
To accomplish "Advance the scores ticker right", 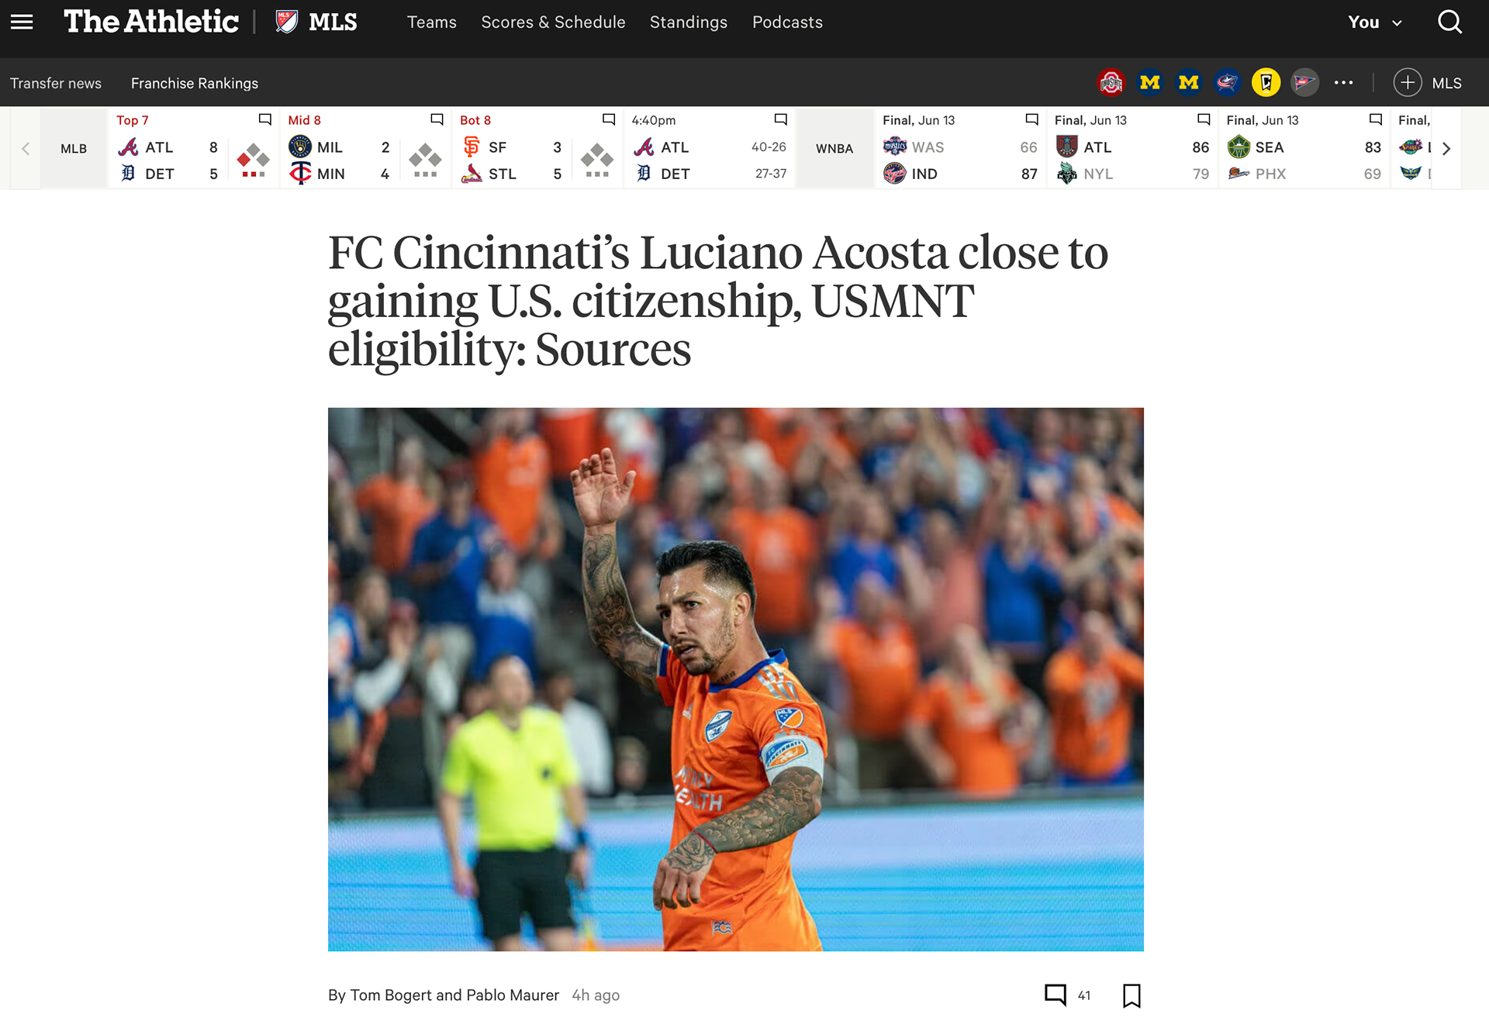I will (1446, 149).
